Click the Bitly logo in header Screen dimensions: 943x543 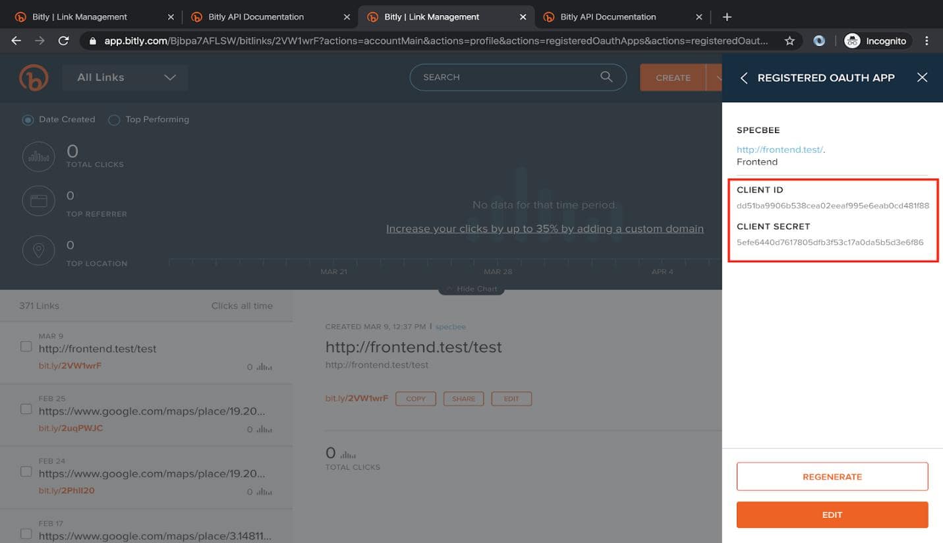click(x=34, y=78)
